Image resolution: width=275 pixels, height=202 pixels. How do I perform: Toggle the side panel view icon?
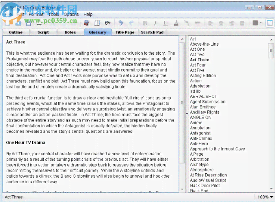270,23
